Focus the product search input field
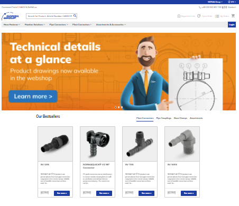 pos(50,16)
